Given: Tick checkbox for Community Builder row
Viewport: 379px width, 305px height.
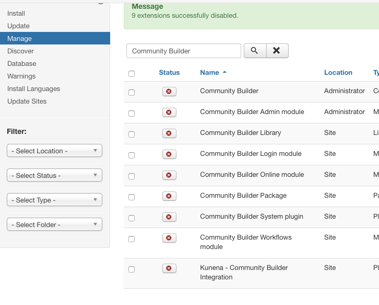Looking at the screenshot, I should 132,93.
